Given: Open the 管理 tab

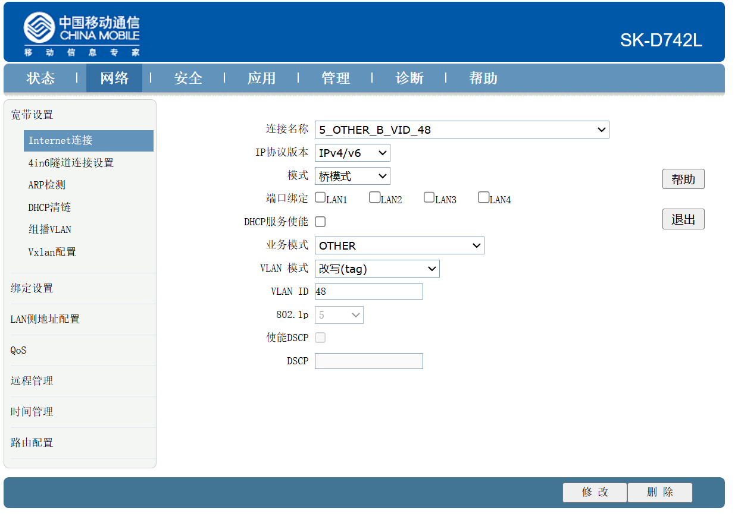Looking at the screenshot, I should [x=336, y=78].
